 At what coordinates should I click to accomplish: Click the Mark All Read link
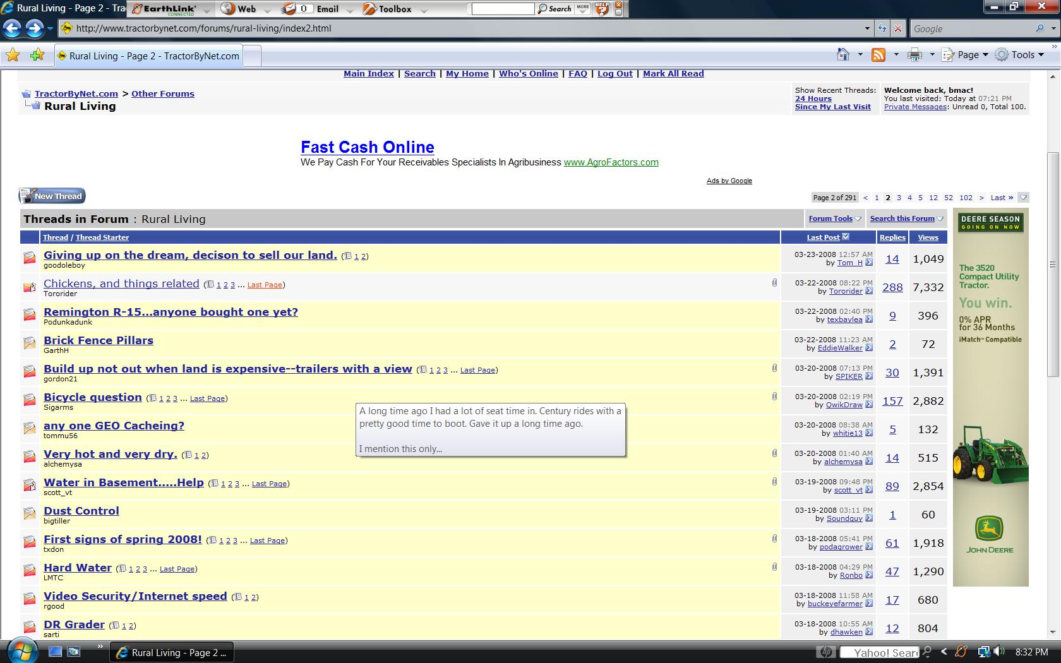click(x=673, y=73)
